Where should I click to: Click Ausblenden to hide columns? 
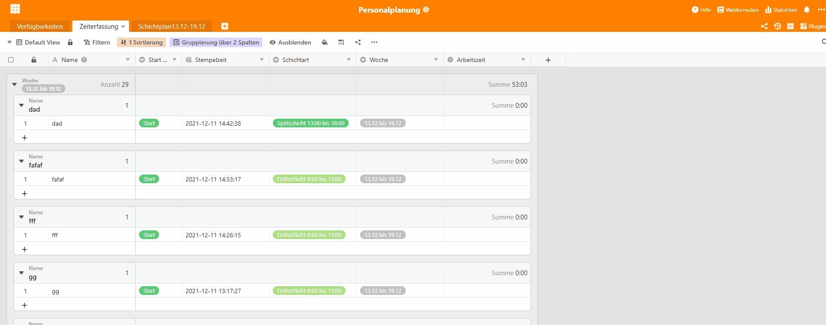[290, 42]
